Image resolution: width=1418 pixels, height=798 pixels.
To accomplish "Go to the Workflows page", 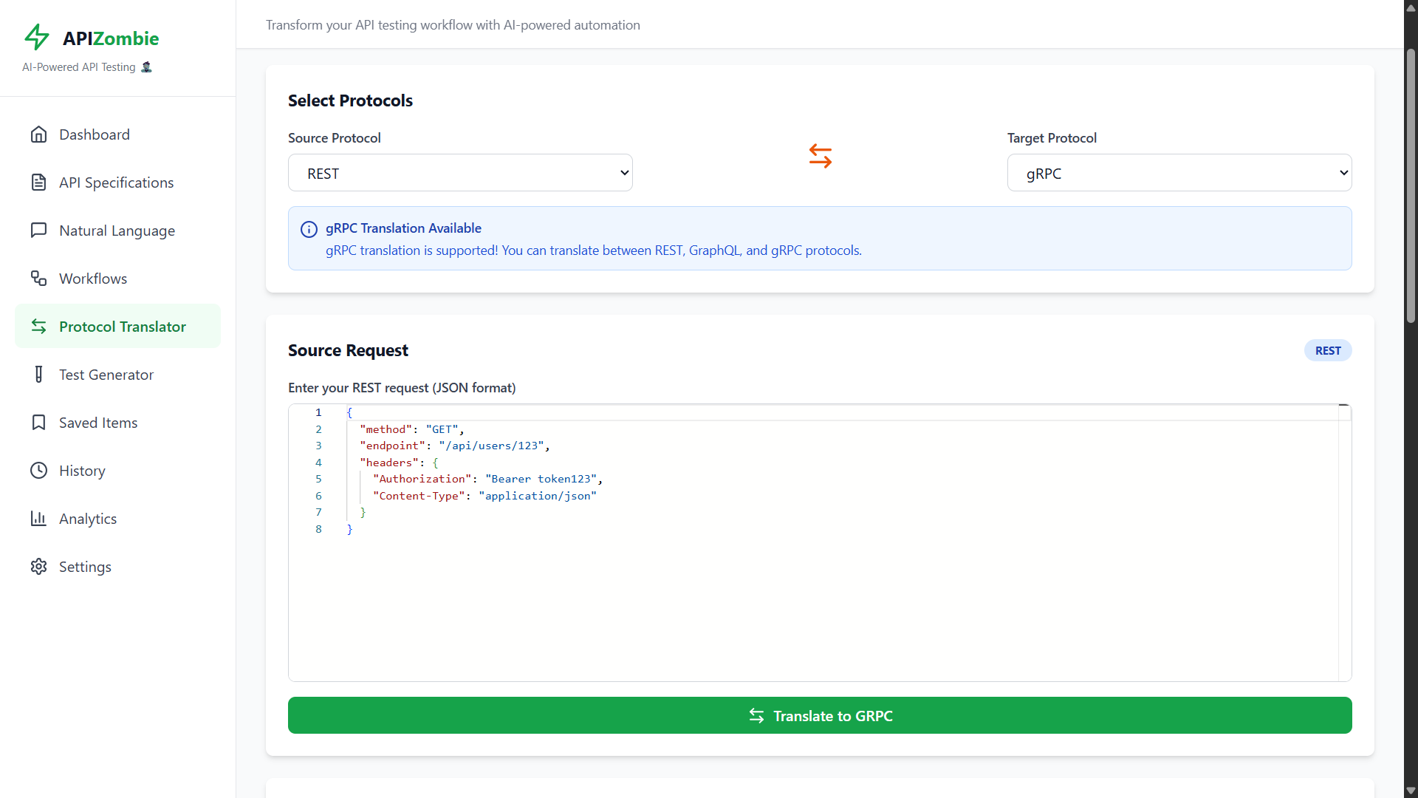I will click(x=93, y=279).
